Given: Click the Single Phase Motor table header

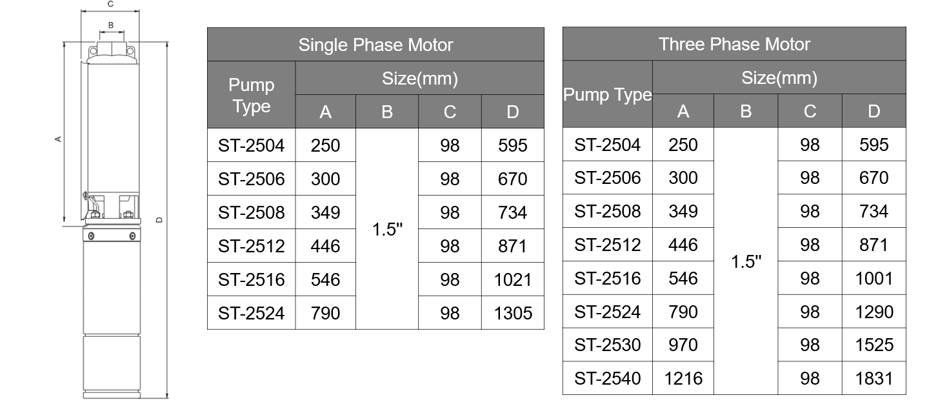Looking at the screenshot, I should 375,45.
